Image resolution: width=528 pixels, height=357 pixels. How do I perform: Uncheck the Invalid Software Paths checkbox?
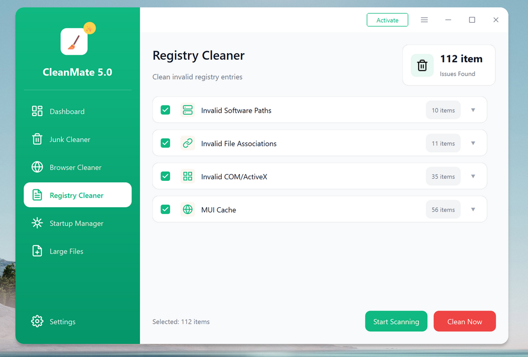click(165, 110)
